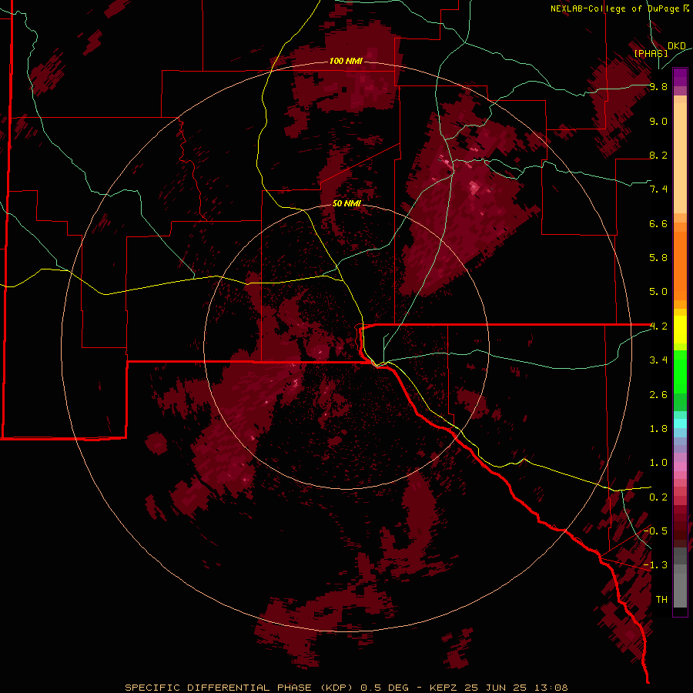Click the bright green segment of color bar
693x693 pixels.
[x=680, y=371]
